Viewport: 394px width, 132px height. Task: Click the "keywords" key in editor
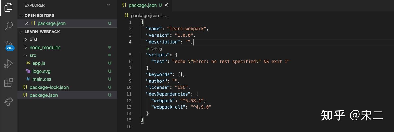coord(159,74)
